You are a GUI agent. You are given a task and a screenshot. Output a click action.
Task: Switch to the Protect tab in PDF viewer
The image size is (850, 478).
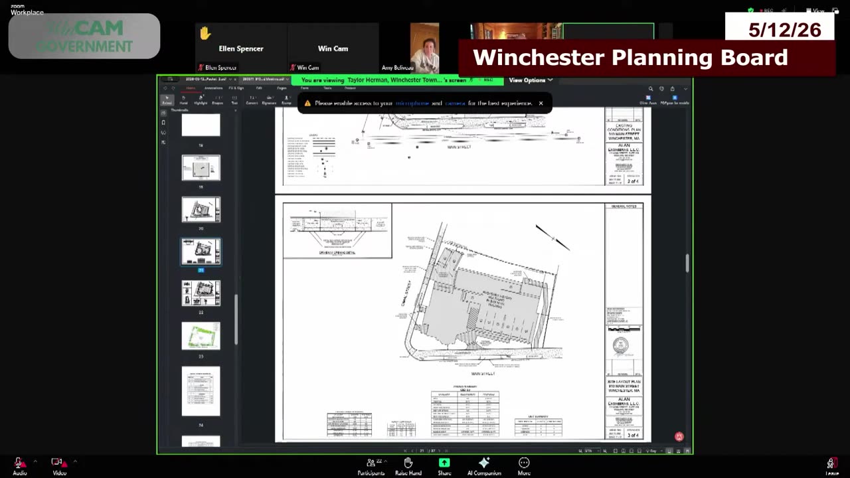click(x=350, y=88)
